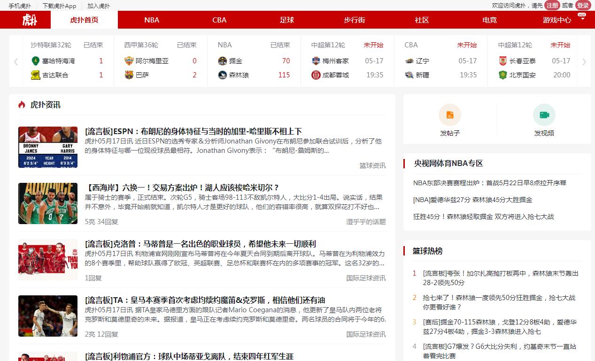This screenshot has height=361, width=595.
Task: Open the 游戏中心 navigation item
Action: 557,20
